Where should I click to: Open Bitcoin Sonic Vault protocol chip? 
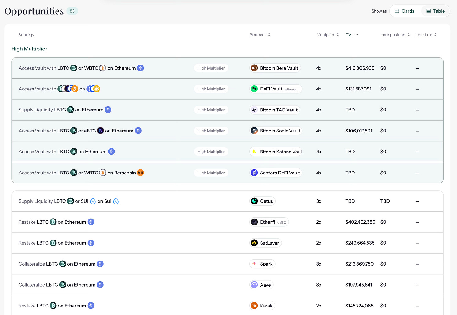click(276, 131)
